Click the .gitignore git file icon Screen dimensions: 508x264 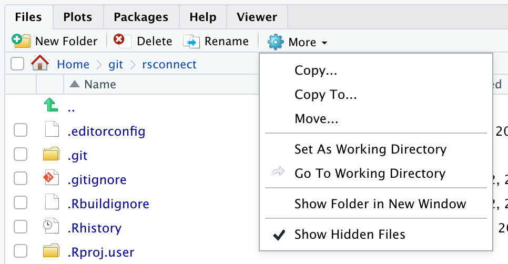coord(51,179)
